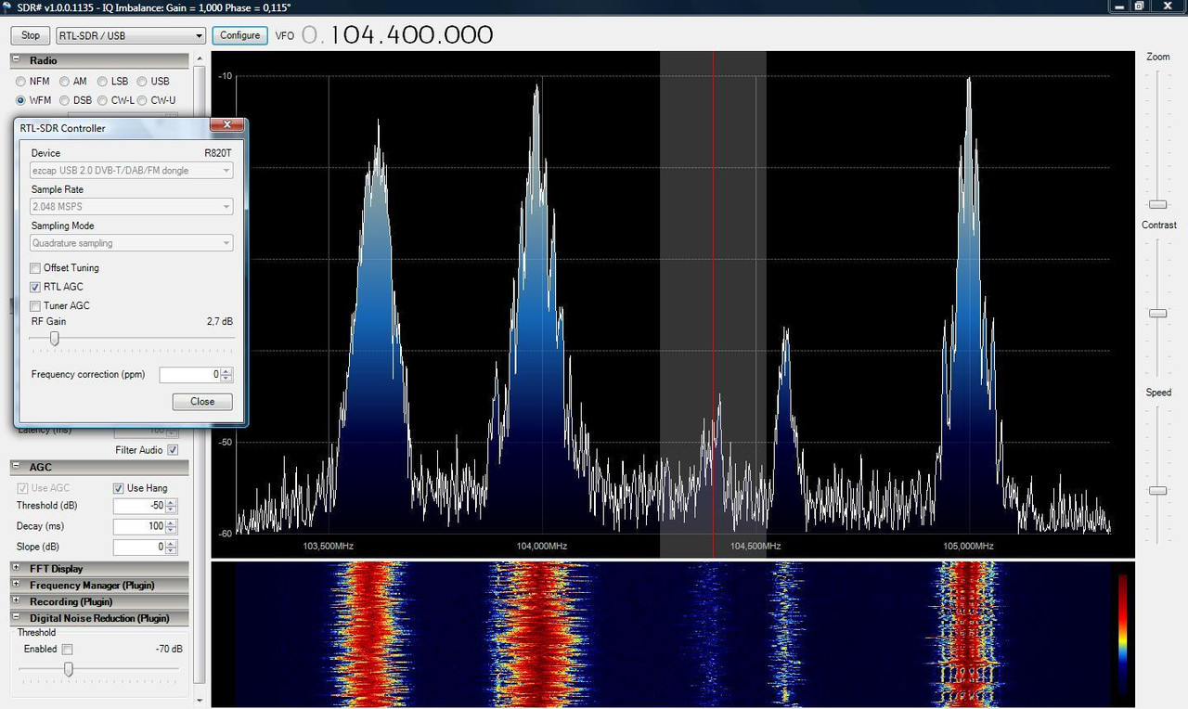Adjust the Contrast slider
The height and width of the screenshot is (709, 1188).
(x=1157, y=314)
